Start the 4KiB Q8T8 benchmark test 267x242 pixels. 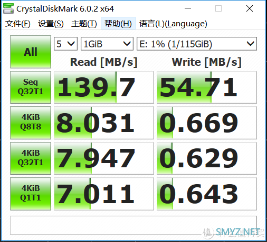point(31,123)
